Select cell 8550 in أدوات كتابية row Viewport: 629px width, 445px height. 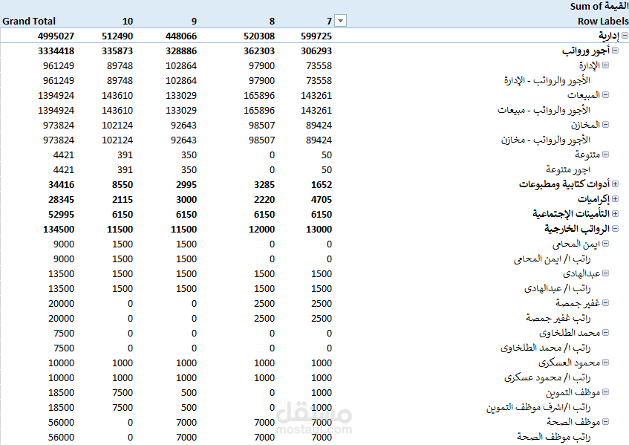(123, 184)
